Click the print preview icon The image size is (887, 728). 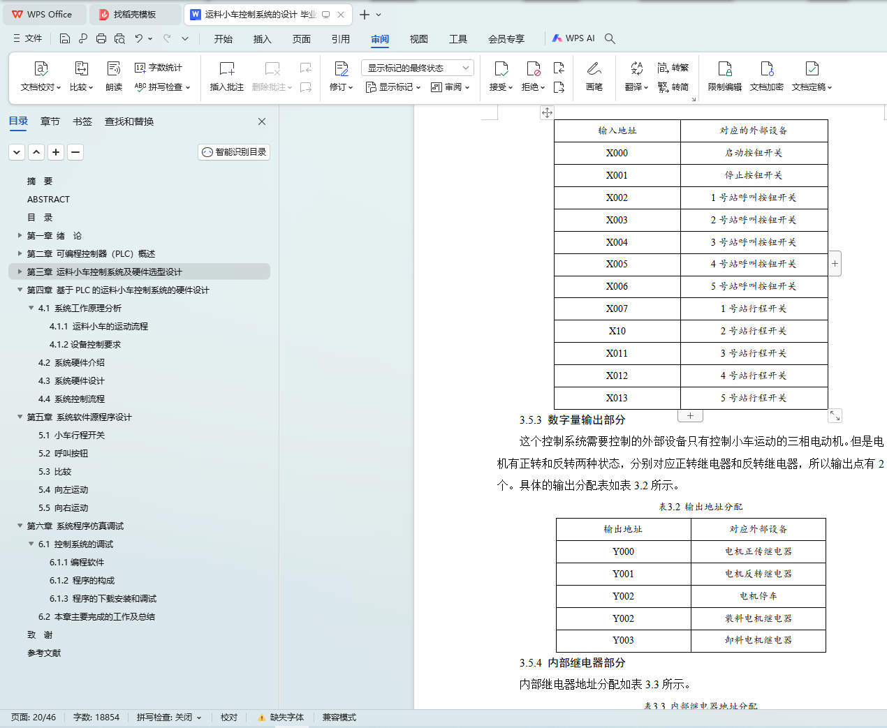119,38
